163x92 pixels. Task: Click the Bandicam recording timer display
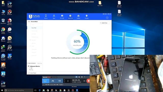(76, 80)
